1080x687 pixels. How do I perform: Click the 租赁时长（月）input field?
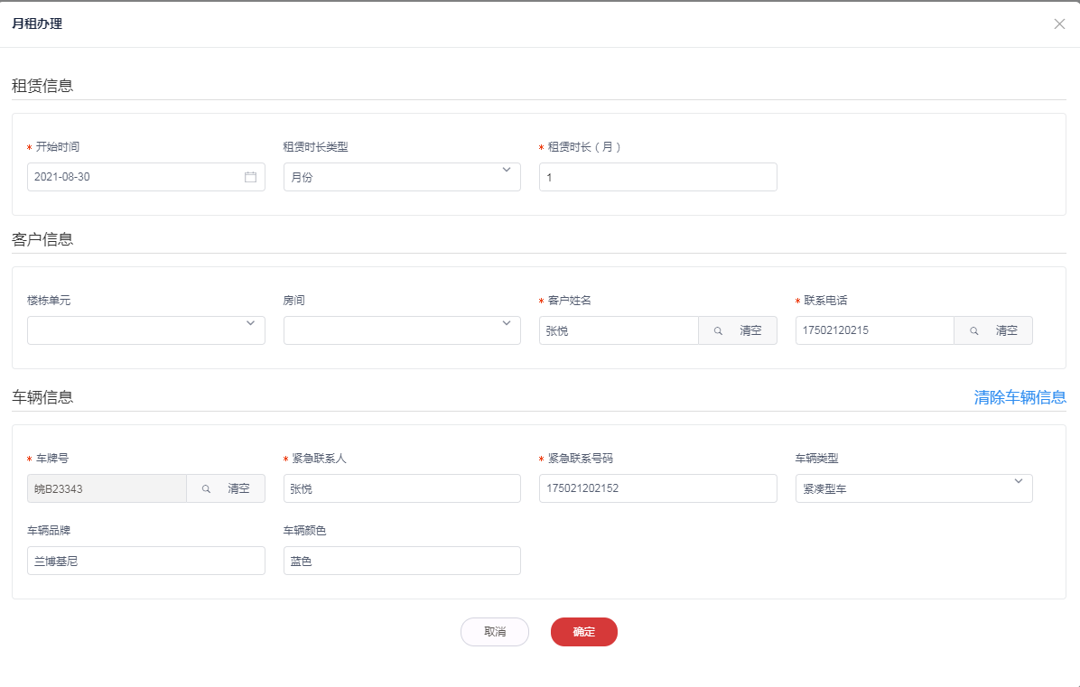(657, 177)
